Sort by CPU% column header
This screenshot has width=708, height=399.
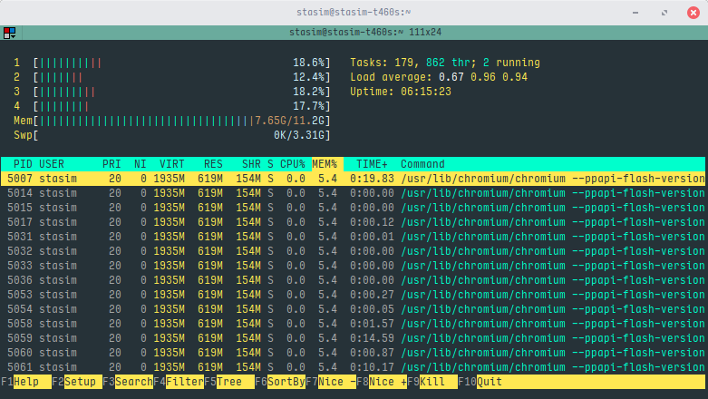[293, 164]
